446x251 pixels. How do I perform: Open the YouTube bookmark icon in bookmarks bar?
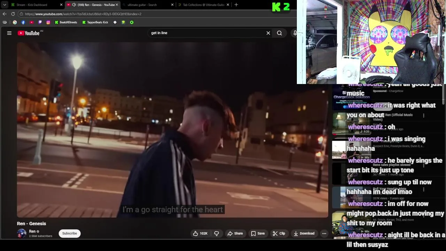[31, 22]
